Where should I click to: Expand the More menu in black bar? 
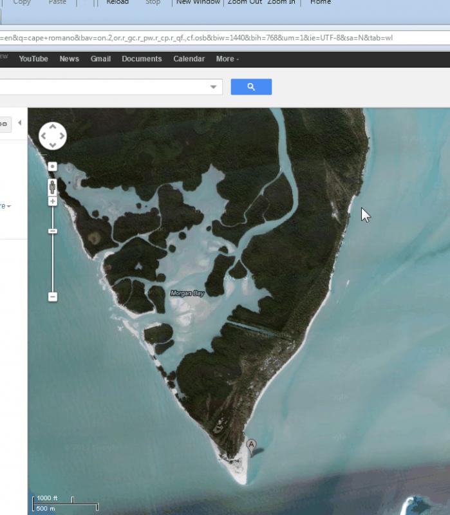point(227,59)
